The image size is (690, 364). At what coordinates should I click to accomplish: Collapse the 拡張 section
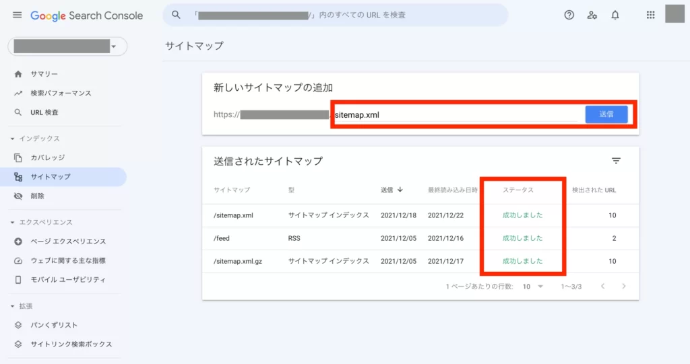point(13,306)
